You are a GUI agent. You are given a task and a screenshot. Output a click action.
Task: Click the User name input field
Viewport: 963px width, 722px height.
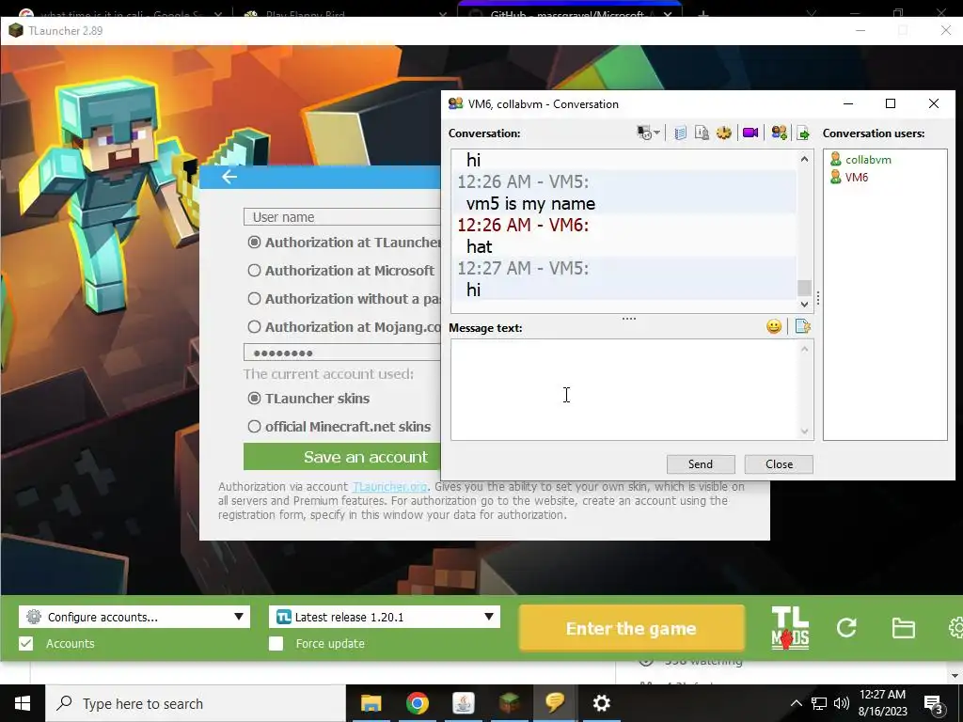click(x=342, y=217)
